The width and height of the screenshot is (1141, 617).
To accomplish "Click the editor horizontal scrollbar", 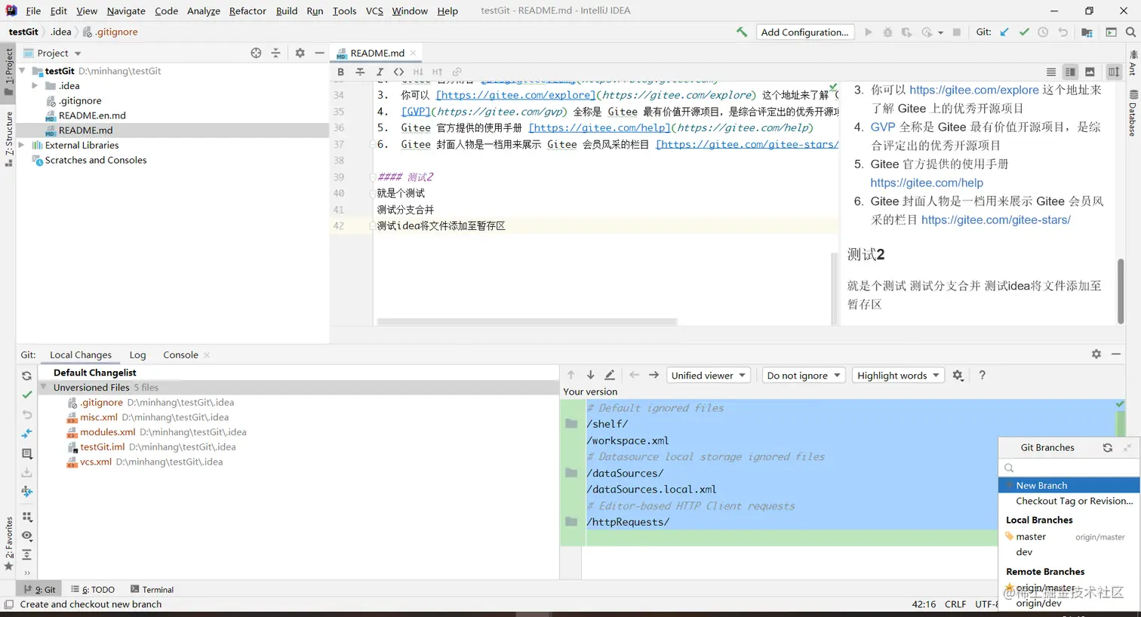I will click(x=527, y=321).
